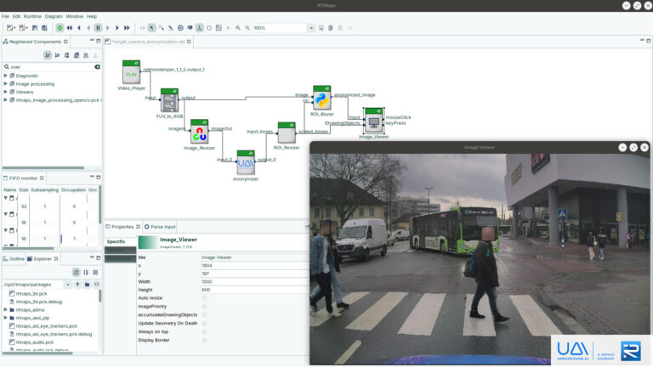Pause the running diagram
This screenshot has height=367, width=653.
[98, 27]
